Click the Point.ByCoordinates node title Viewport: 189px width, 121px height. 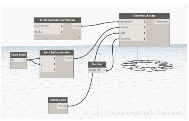coord(56,52)
